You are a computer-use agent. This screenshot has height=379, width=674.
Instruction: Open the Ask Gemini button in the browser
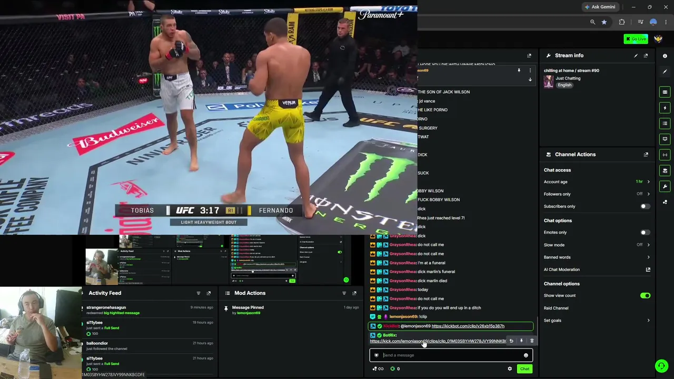(600, 7)
